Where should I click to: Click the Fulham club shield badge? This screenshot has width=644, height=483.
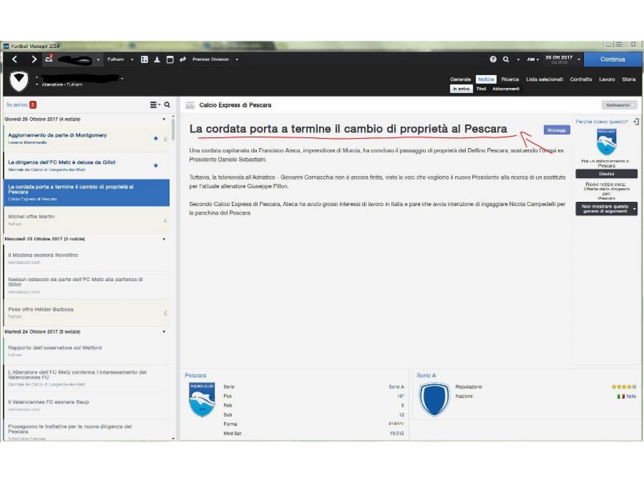(x=19, y=82)
